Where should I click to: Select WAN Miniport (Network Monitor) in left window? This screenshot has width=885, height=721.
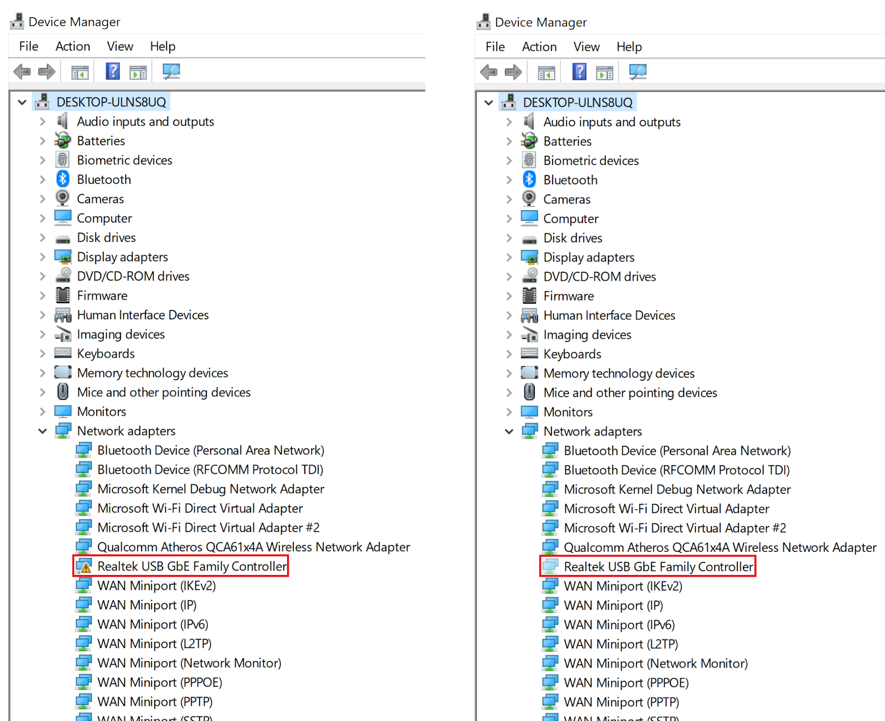point(189,663)
